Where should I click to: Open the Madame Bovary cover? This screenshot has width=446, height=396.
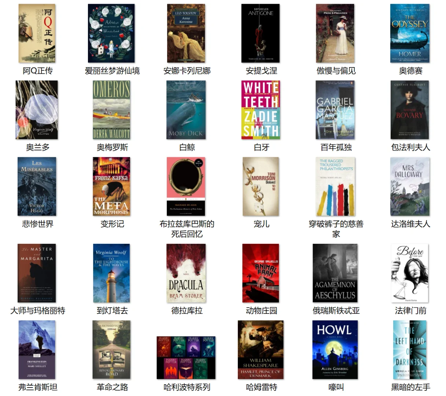(410, 110)
